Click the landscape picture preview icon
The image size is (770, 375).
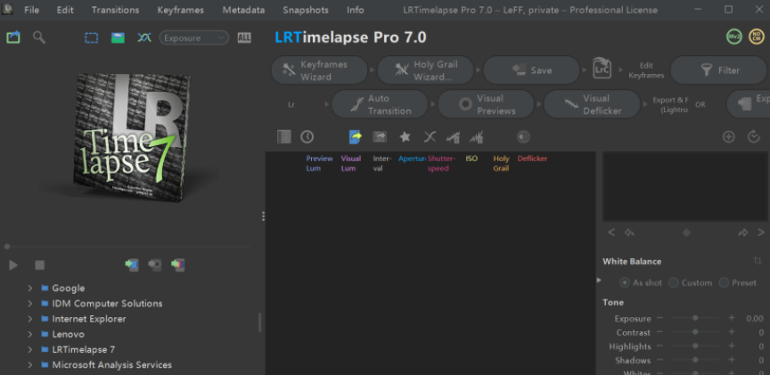pos(118,37)
